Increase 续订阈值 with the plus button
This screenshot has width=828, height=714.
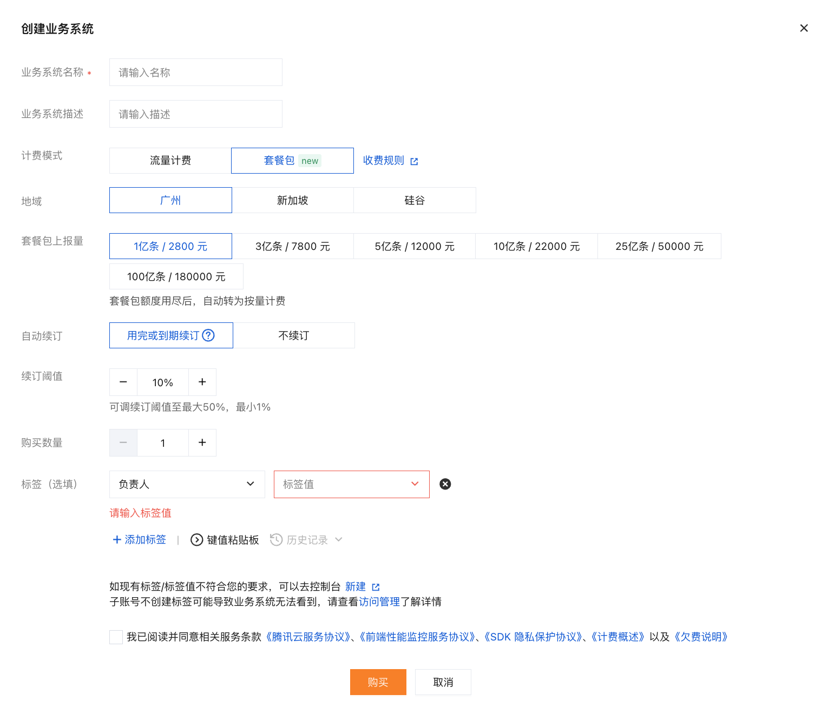tap(202, 382)
